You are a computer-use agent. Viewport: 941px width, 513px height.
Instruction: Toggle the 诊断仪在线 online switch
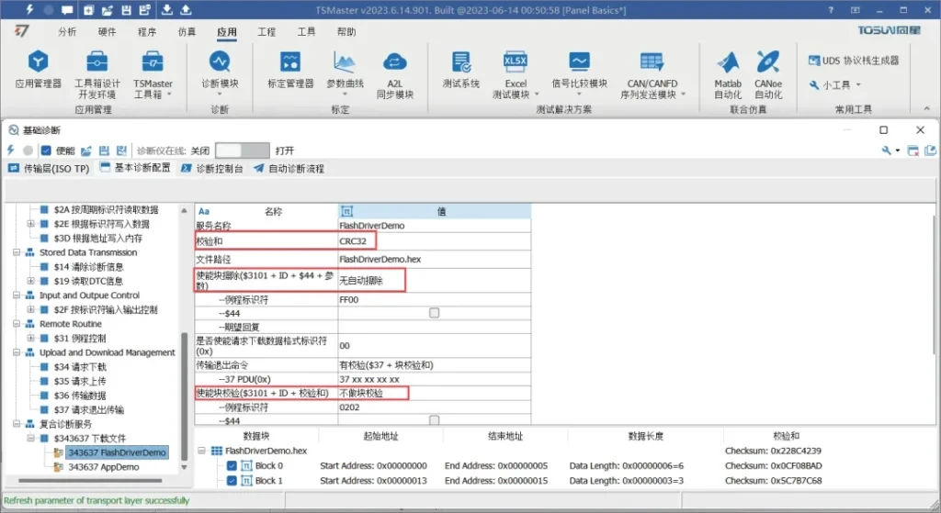tap(243, 151)
